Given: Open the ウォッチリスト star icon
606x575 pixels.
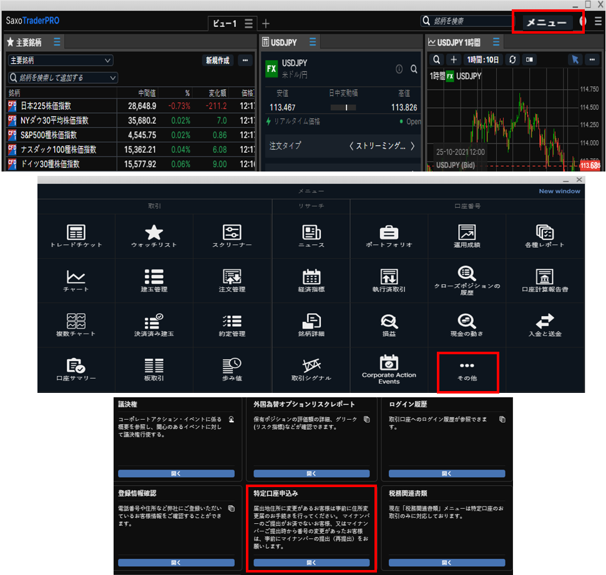Looking at the screenshot, I should click(154, 236).
